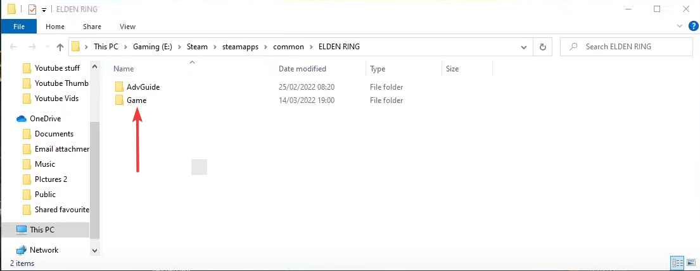Open the File menu
Image resolution: width=700 pixels, height=271 pixels.
(x=19, y=27)
